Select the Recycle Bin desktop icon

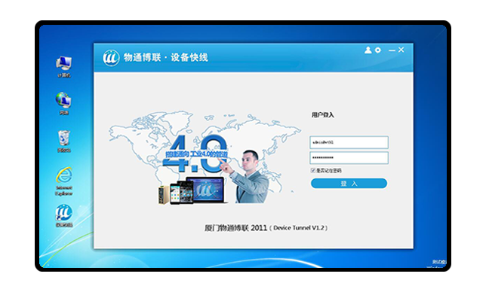point(64,141)
